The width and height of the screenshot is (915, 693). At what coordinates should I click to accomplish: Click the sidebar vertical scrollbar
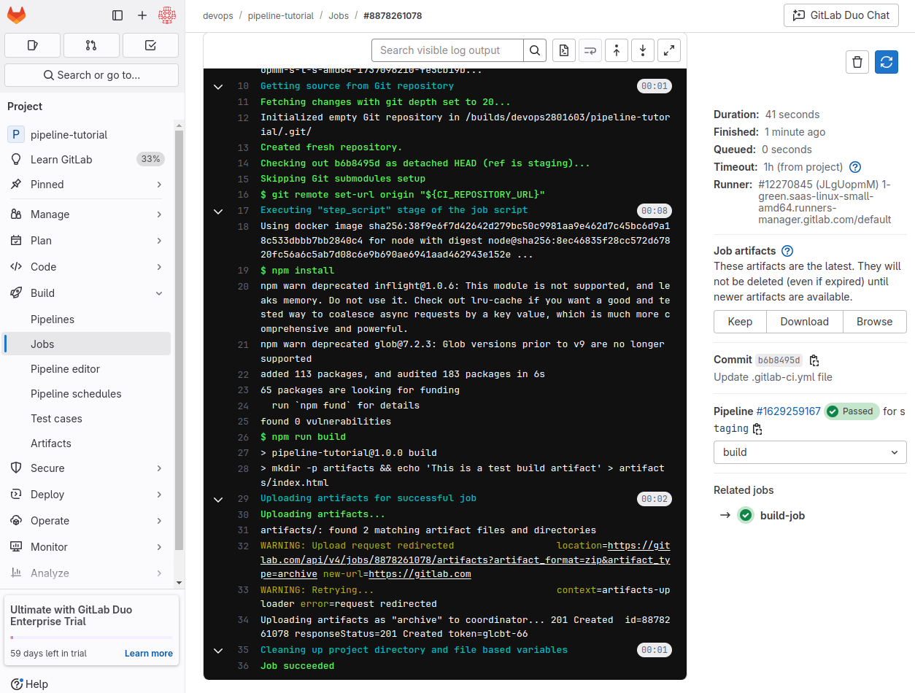coord(179,341)
